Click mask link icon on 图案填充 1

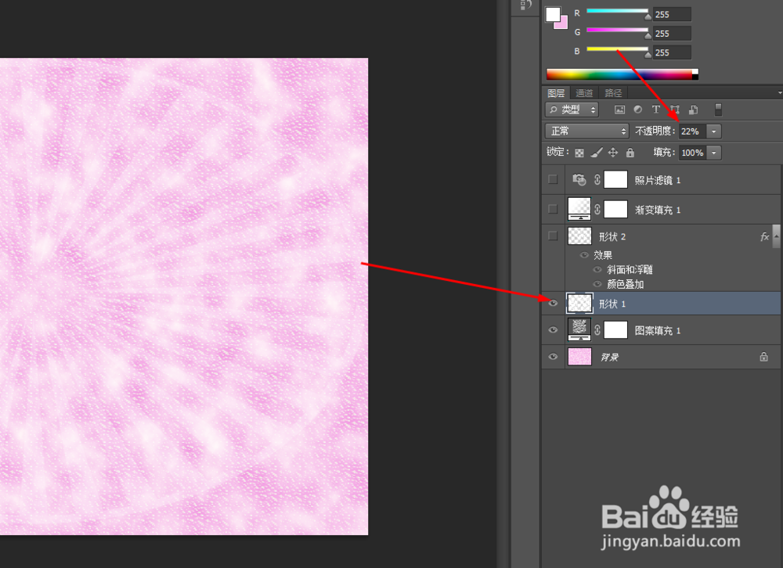(597, 330)
